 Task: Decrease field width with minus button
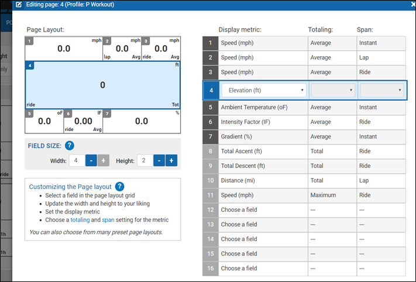91,160
